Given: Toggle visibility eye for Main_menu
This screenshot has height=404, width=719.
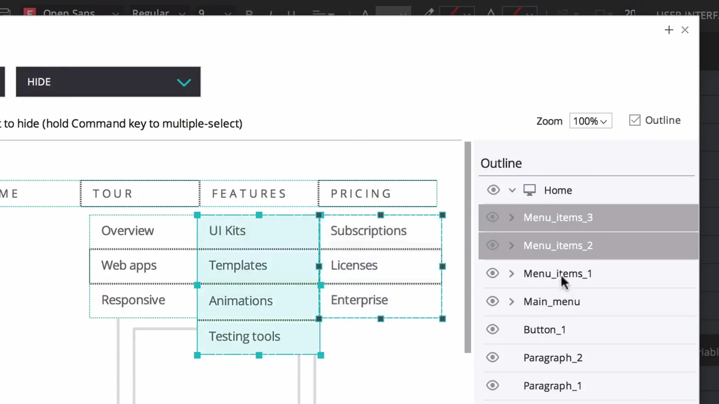Looking at the screenshot, I should point(492,302).
